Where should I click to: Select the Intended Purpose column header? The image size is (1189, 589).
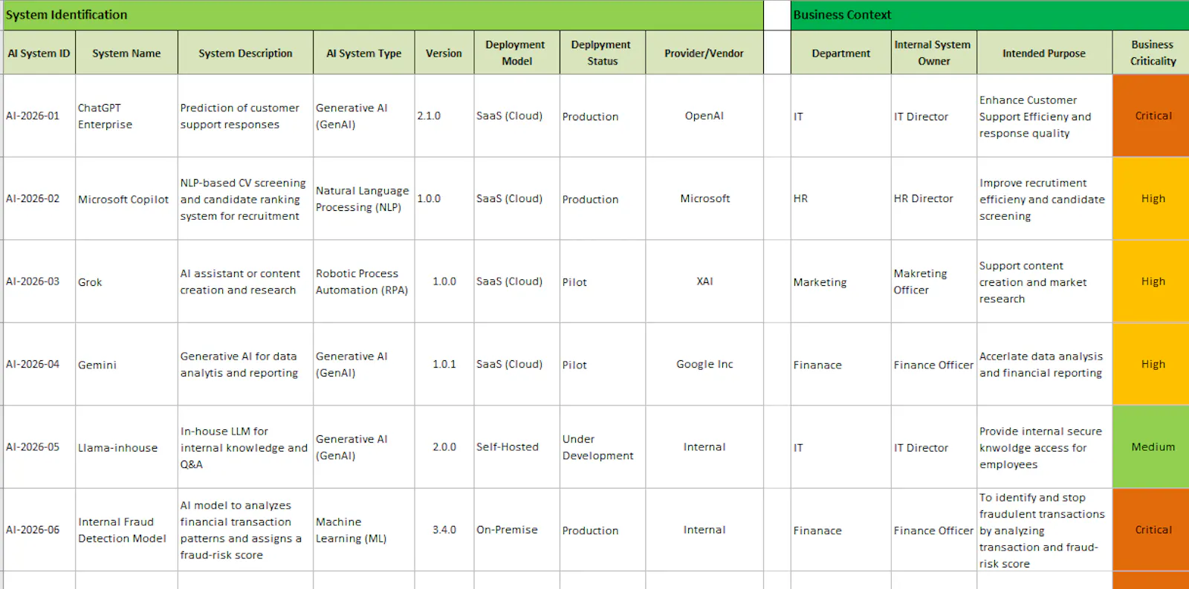pyautogui.click(x=1044, y=53)
